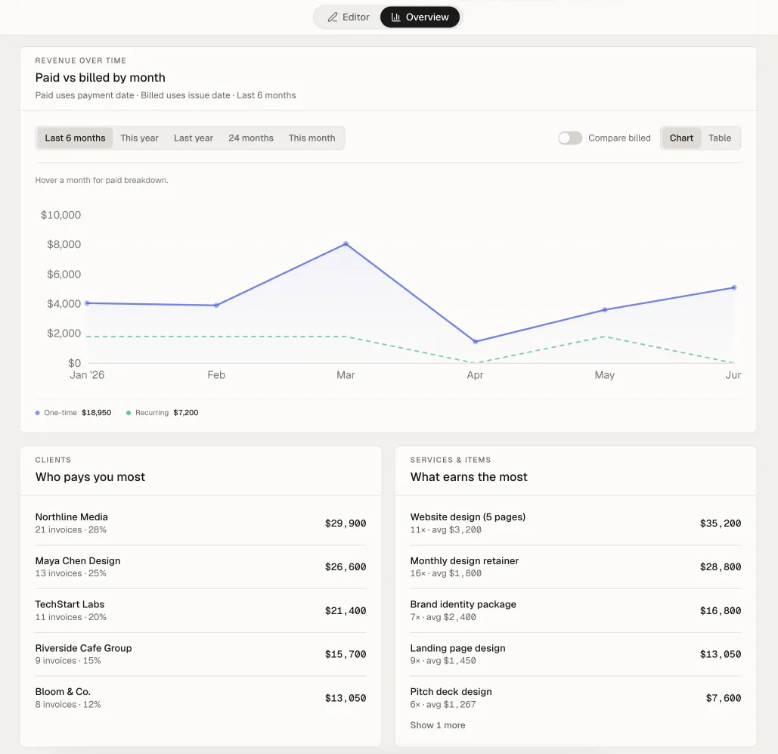Select the Last 6 months range
Image resolution: width=778 pixels, height=754 pixels.
75,138
